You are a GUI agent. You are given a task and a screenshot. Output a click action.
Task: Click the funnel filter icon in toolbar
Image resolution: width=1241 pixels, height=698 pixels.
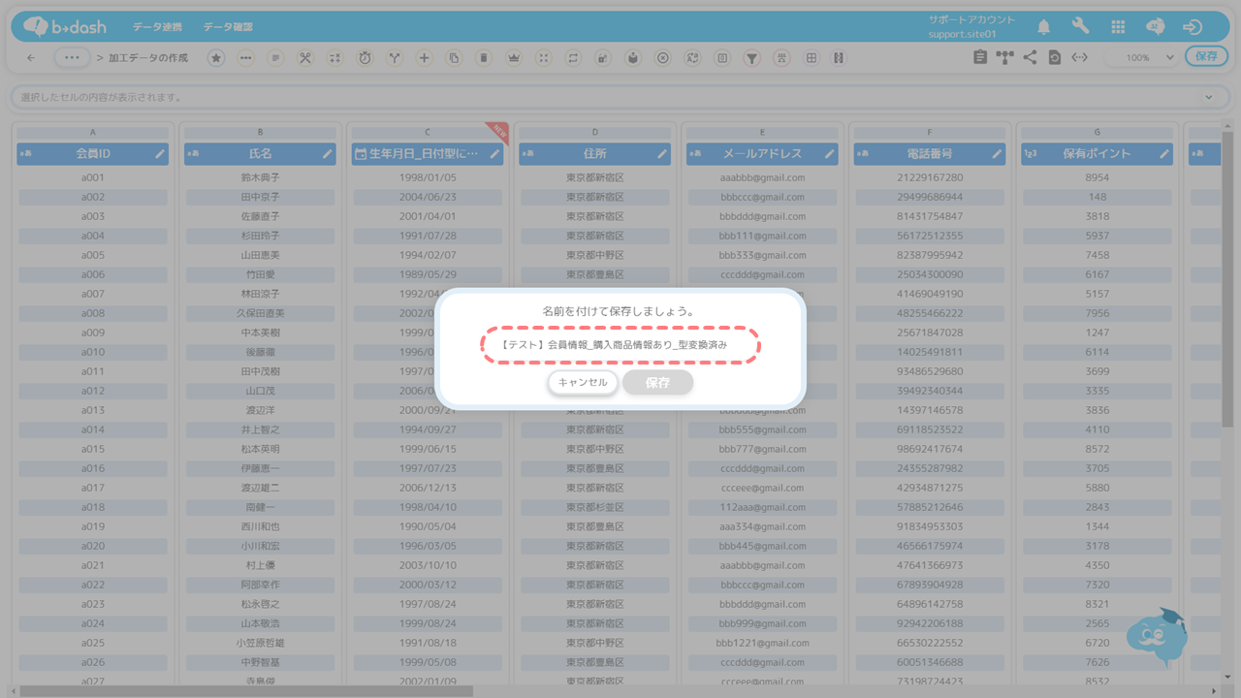(x=751, y=58)
